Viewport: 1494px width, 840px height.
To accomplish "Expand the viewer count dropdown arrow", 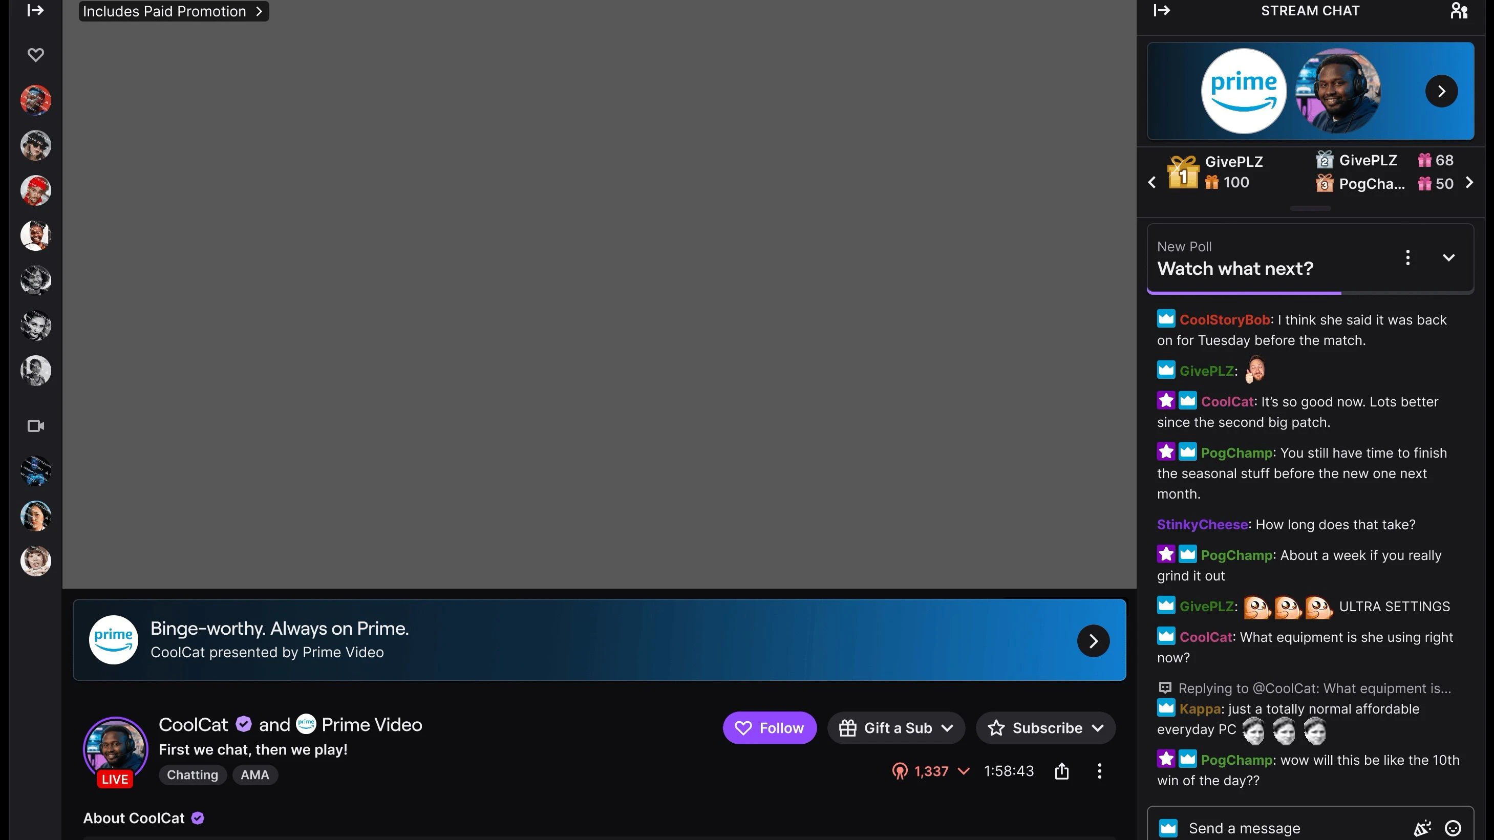I will click(x=964, y=771).
